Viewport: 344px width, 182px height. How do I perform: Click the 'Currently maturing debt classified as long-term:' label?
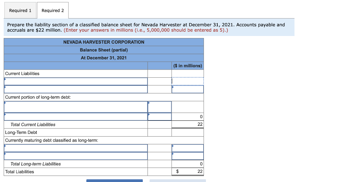(x=51, y=140)
